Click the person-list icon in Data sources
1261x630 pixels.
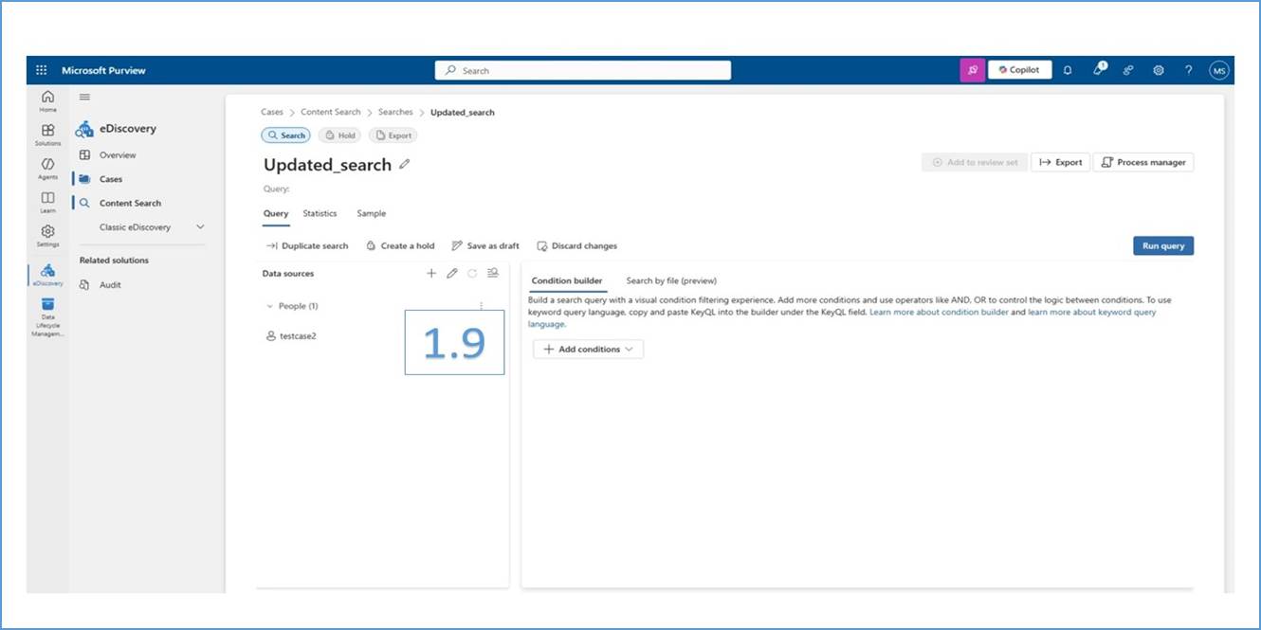[493, 273]
